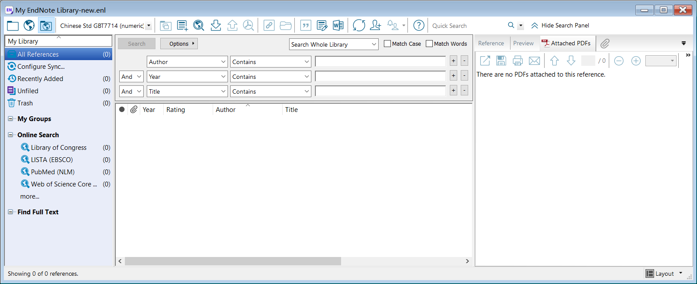Switch to the Preview tab
This screenshot has height=284, width=697.
[x=523, y=43]
